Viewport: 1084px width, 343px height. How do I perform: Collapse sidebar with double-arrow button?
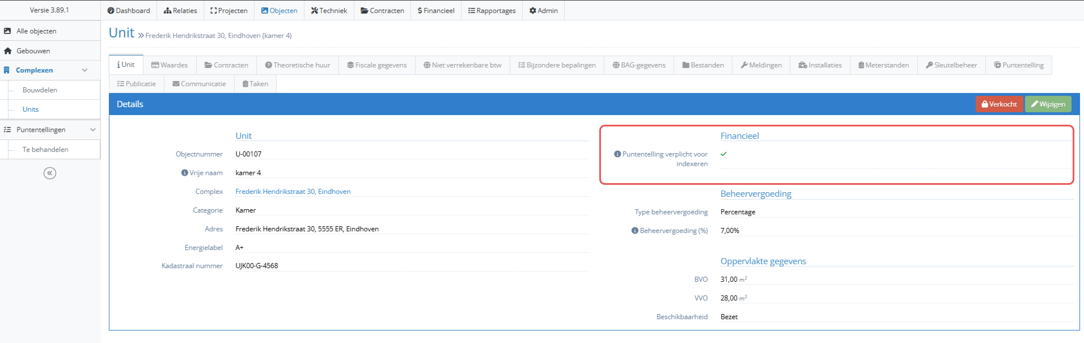(50, 173)
